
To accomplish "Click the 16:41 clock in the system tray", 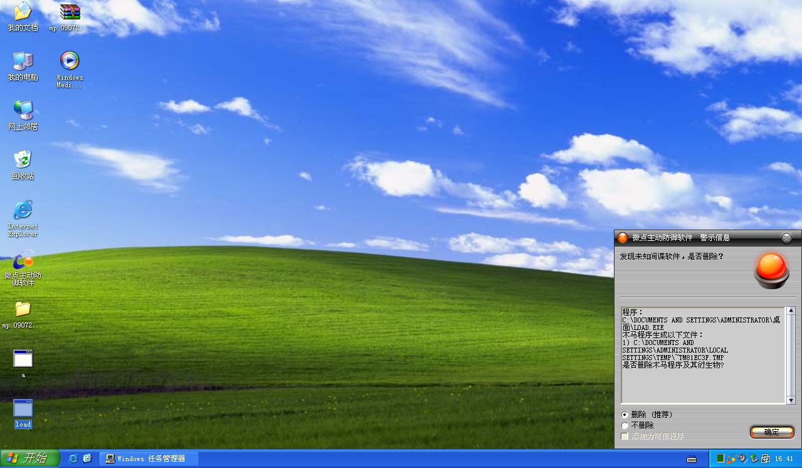I will pos(784,459).
